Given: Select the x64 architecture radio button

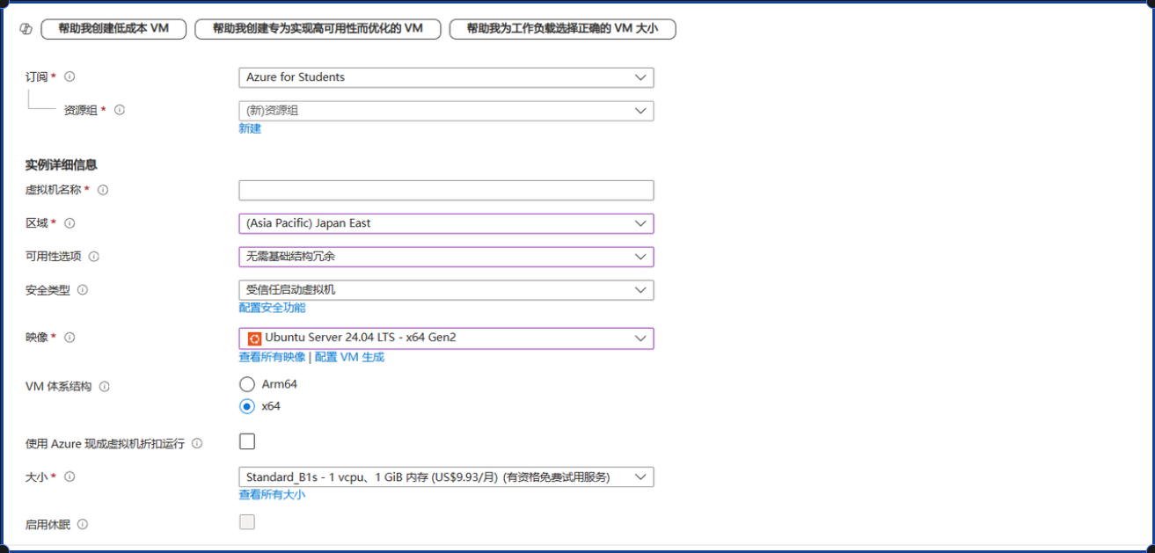Looking at the screenshot, I should tap(247, 406).
